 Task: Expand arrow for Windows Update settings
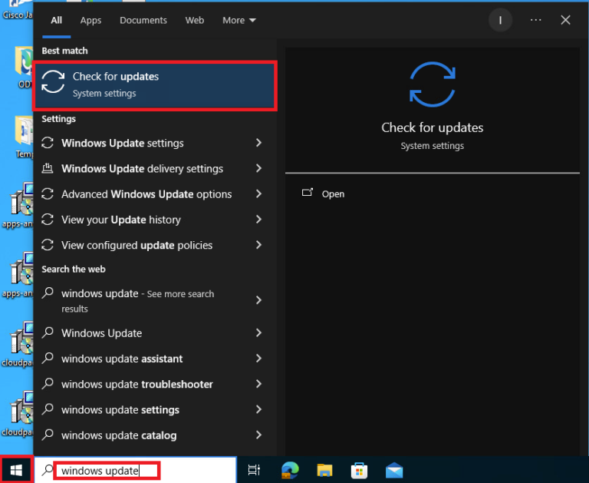pyautogui.click(x=258, y=143)
